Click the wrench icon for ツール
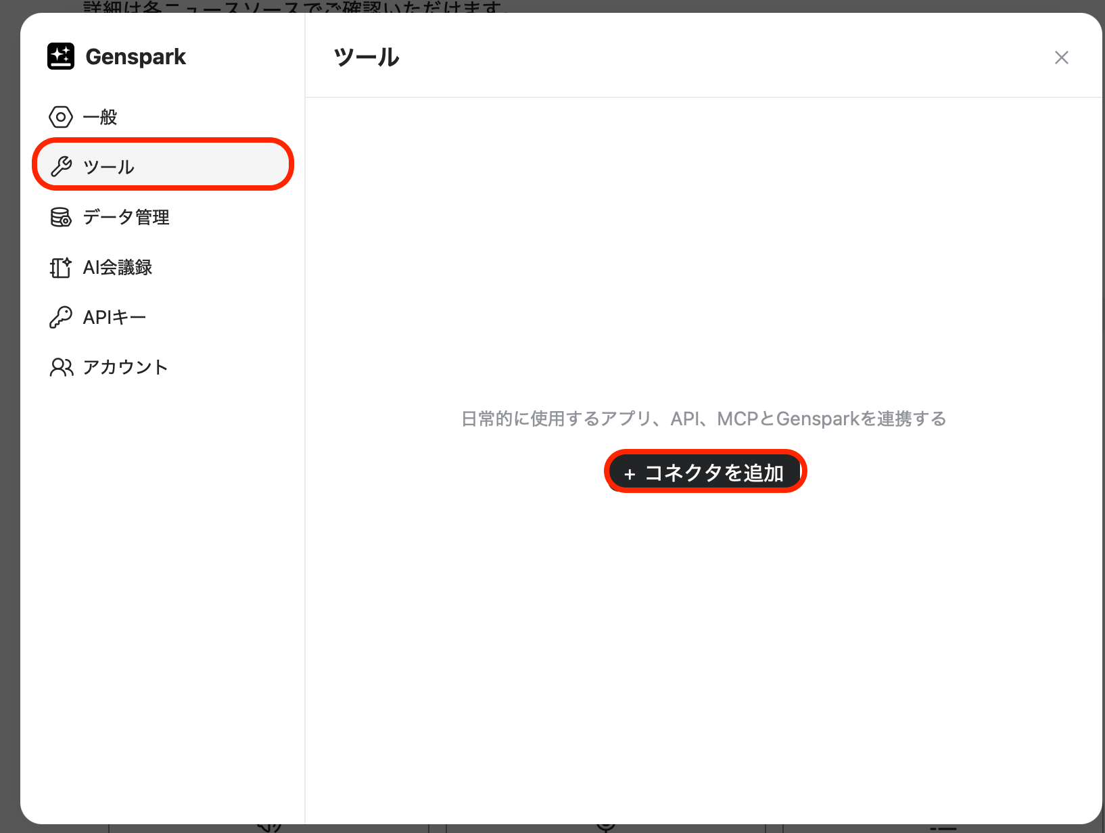The height and width of the screenshot is (833, 1105). click(62, 166)
